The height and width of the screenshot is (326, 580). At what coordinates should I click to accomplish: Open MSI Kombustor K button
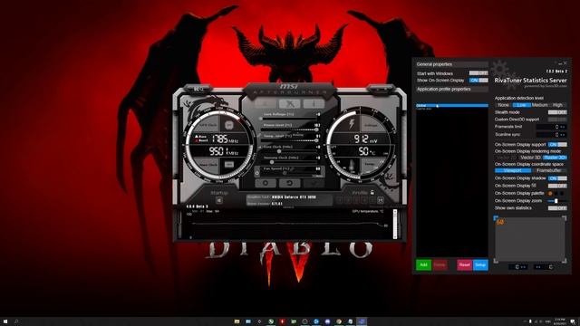point(266,103)
